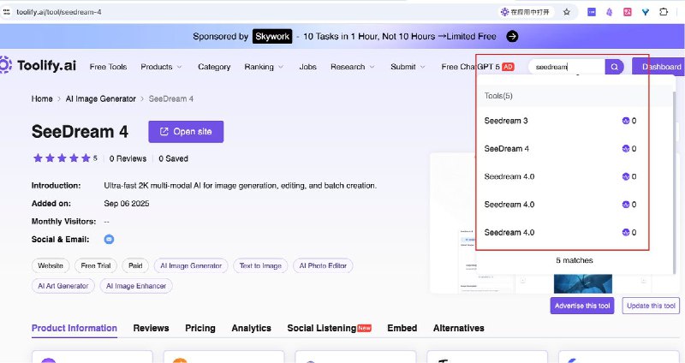Click the Skywork sponsor logo

pyautogui.click(x=272, y=36)
